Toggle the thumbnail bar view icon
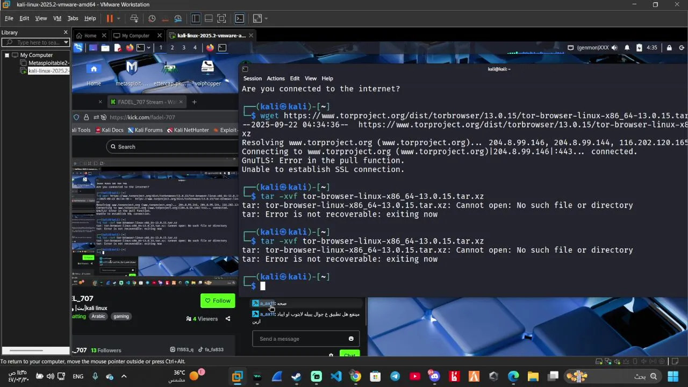The width and height of the screenshot is (688, 387). (209, 18)
